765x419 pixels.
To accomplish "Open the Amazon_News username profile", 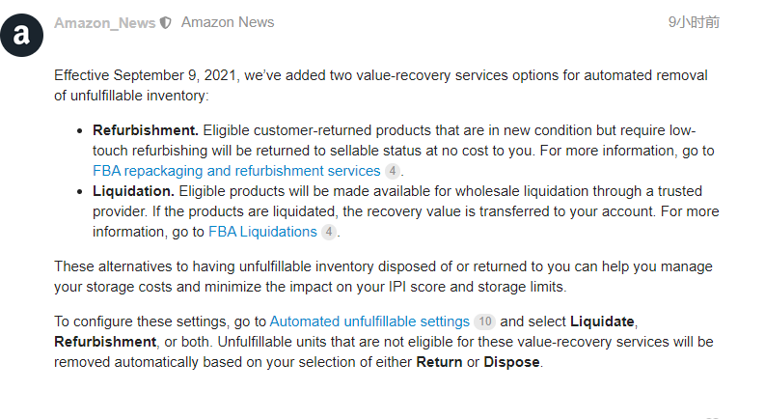I will click(104, 23).
